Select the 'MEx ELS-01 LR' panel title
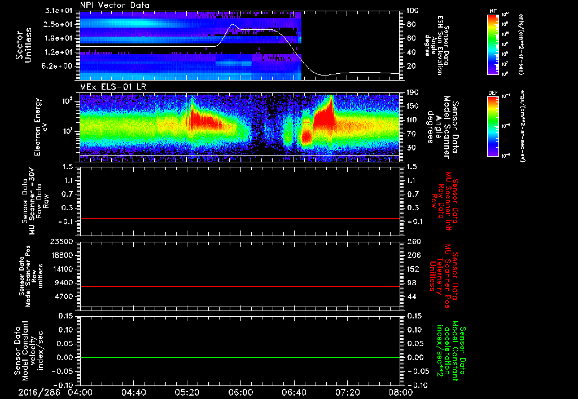 113,87
